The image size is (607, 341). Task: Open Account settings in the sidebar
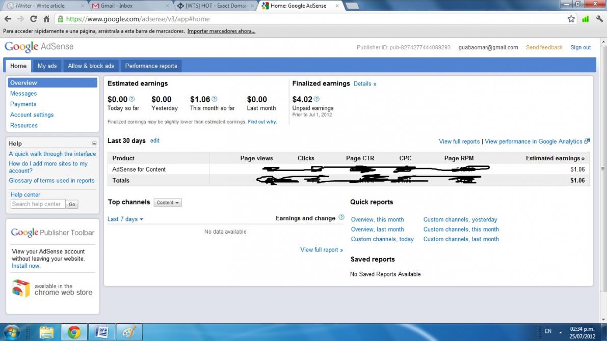click(x=32, y=115)
